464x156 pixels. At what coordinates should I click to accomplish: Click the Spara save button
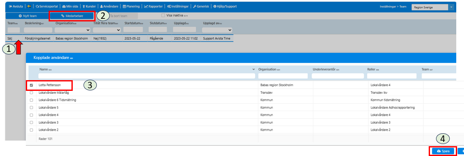pos(443,151)
